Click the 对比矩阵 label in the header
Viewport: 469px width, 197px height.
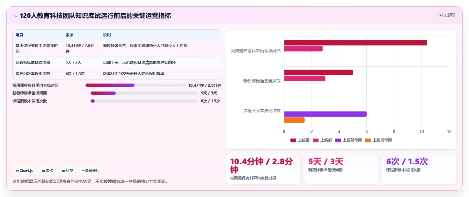pos(448,15)
